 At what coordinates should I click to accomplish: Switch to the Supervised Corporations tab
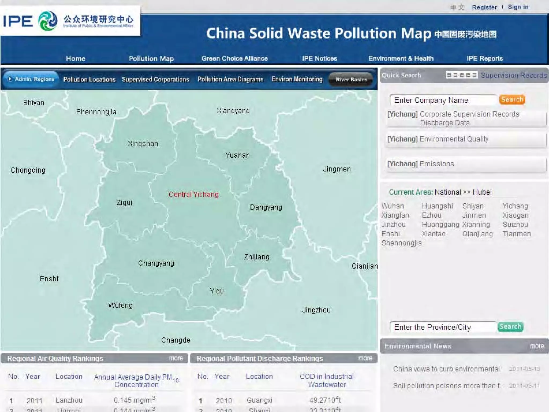[155, 79]
